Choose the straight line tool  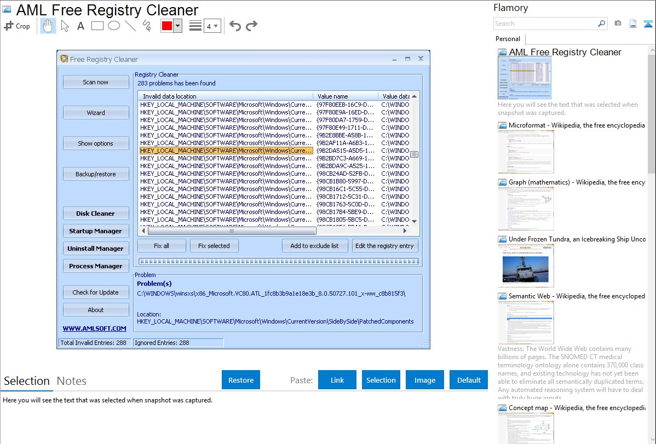coord(130,26)
